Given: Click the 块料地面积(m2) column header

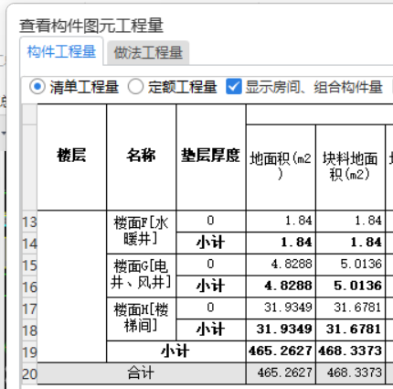Looking at the screenshot, I should (351, 167).
